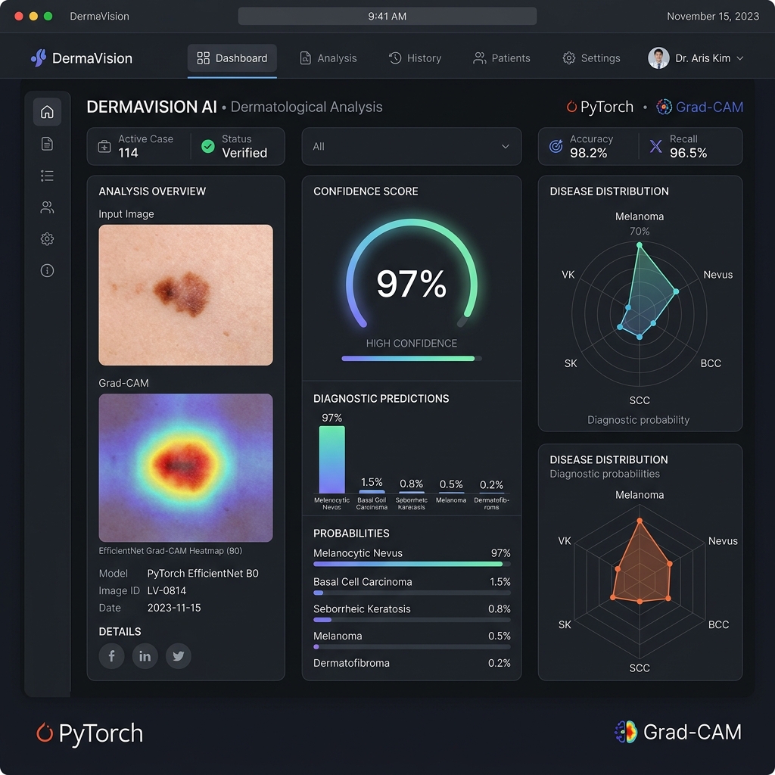
Task: Click the Image ID value LV-0814
Action: (x=167, y=590)
